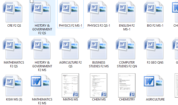Select the PHYSICS F2 QS-1 document icon
178x105 pixels.
(x=97, y=12)
